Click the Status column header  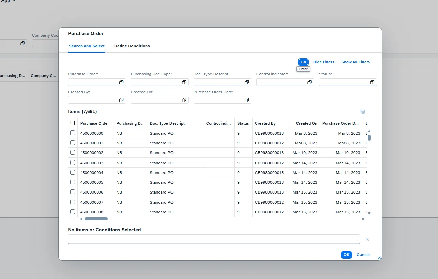[x=243, y=123]
